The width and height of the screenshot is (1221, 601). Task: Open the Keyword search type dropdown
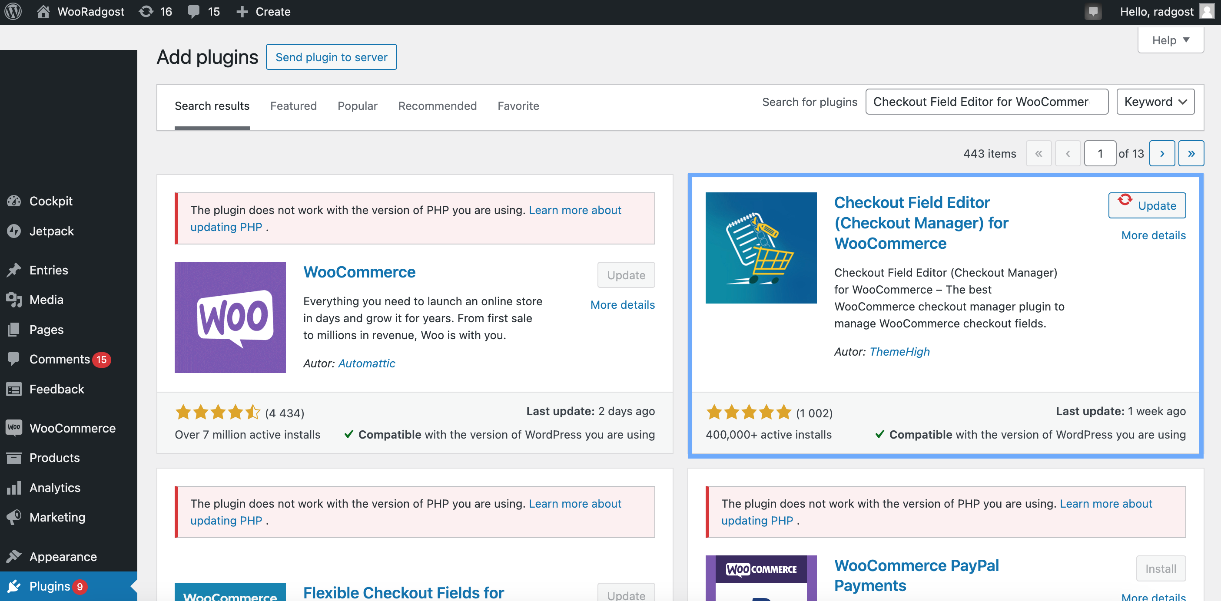(x=1155, y=102)
